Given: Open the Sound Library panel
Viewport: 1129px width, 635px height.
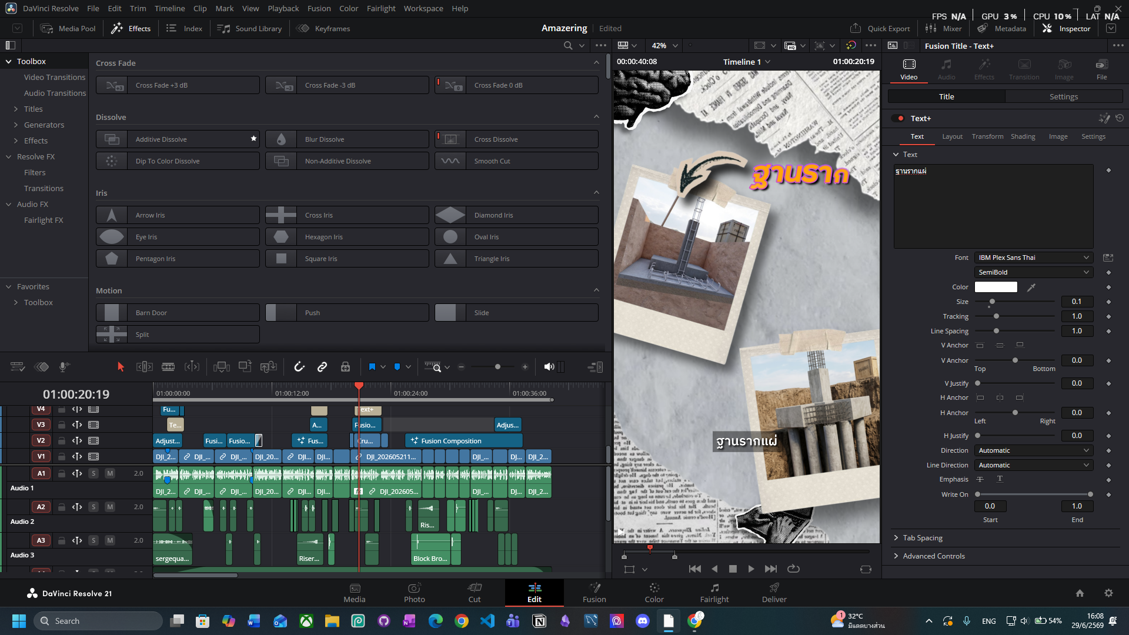Looking at the screenshot, I should pos(249,28).
